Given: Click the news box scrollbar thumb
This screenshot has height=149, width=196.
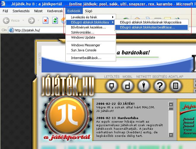Looking at the screenshot, I should point(171,109).
